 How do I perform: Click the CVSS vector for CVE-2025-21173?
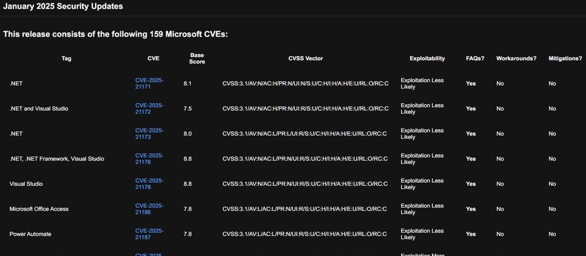tap(305, 133)
